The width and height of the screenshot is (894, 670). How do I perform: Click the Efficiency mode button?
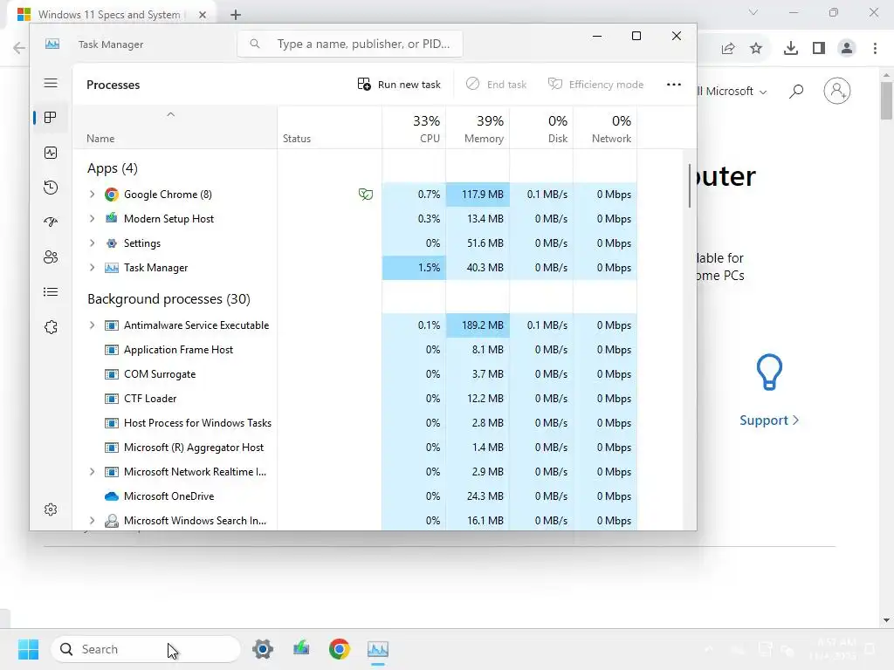pos(595,85)
